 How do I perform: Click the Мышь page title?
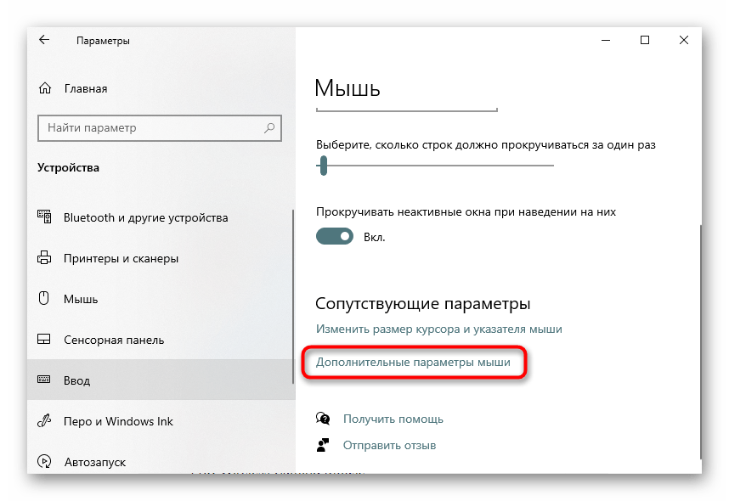[x=348, y=87]
